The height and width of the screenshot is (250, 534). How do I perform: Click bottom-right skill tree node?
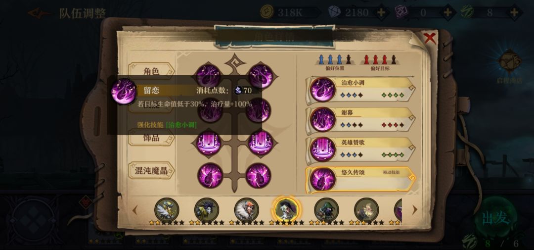coord(258,176)
